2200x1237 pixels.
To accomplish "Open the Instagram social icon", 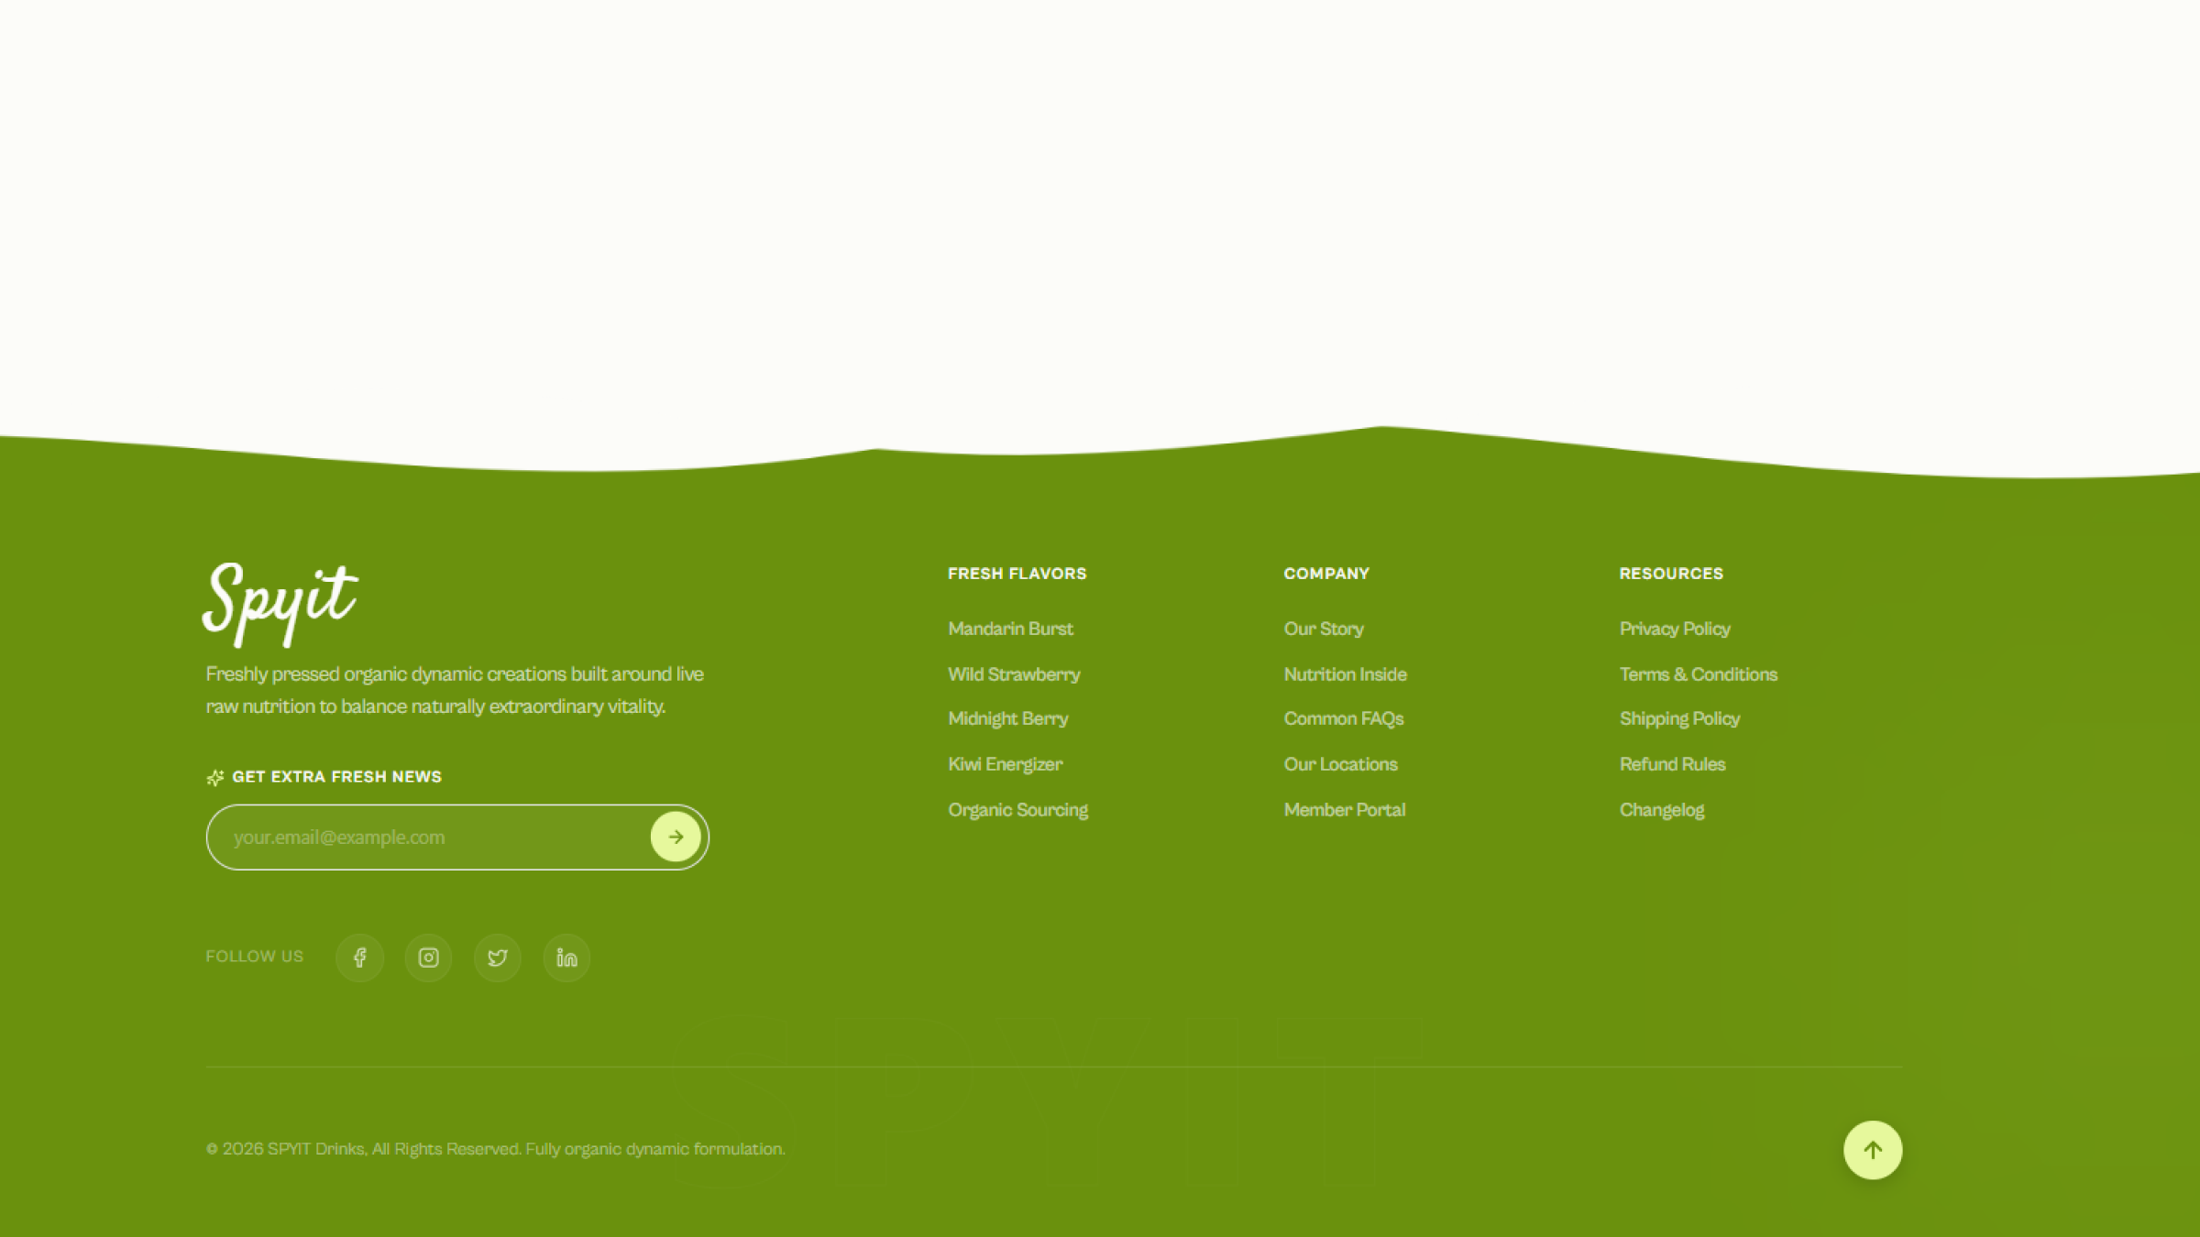I will [x=428, y=958].
